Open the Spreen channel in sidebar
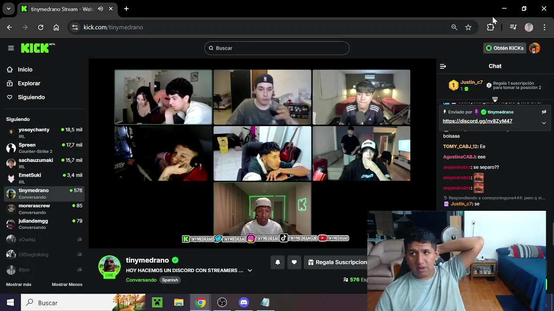 click(x=44, y=148)
